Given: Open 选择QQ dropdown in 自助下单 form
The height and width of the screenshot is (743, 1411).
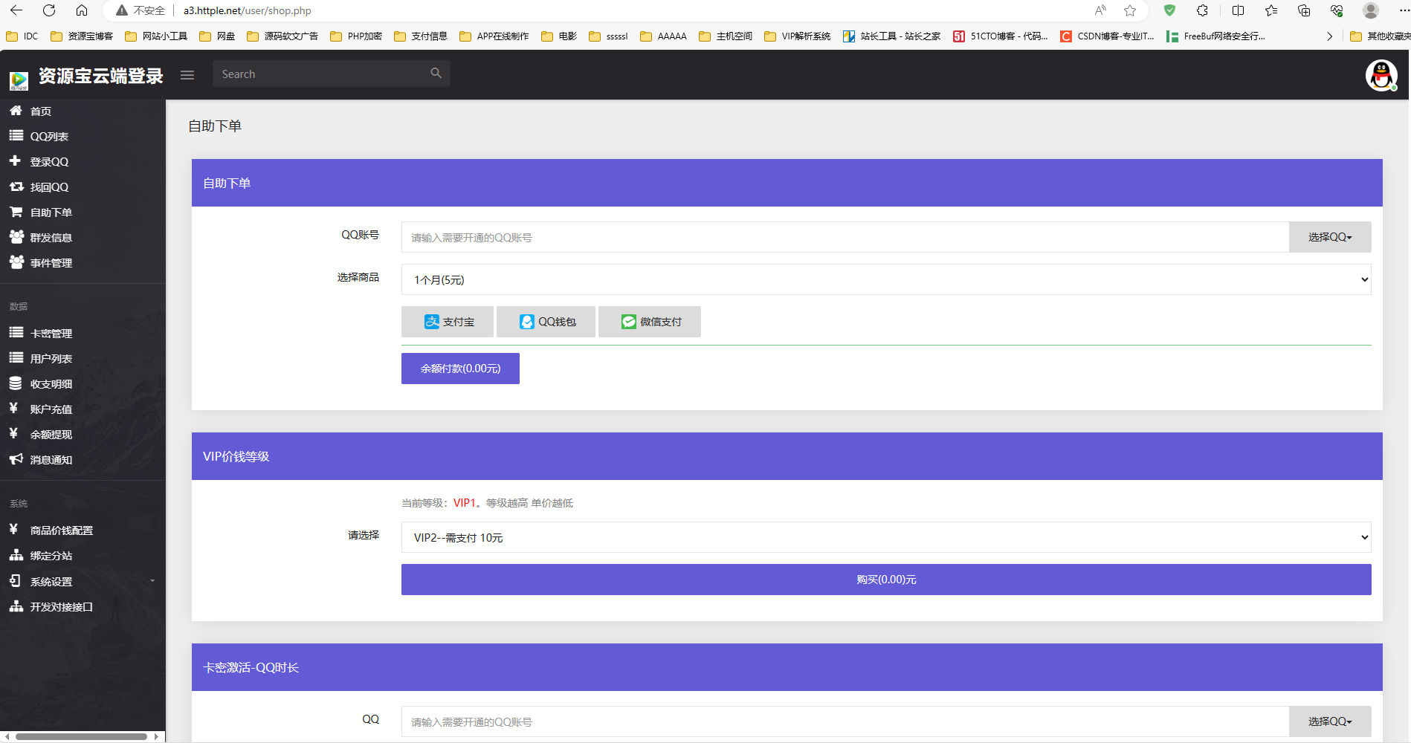Looking at the screenshot, I should [x=1330, y=237].
